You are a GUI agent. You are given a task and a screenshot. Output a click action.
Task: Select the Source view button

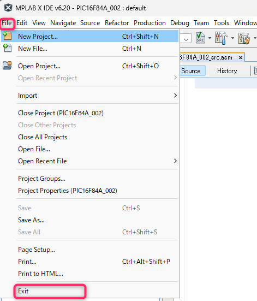192,71
